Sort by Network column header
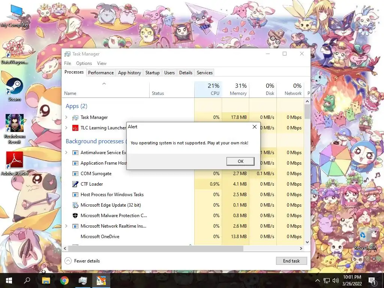The width and height of the screenshot is (384, 288). [291, 90]
